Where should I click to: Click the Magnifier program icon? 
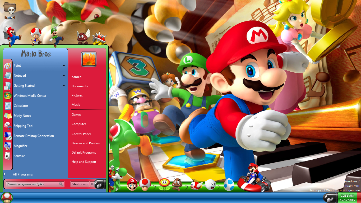(x=8, y=146)
